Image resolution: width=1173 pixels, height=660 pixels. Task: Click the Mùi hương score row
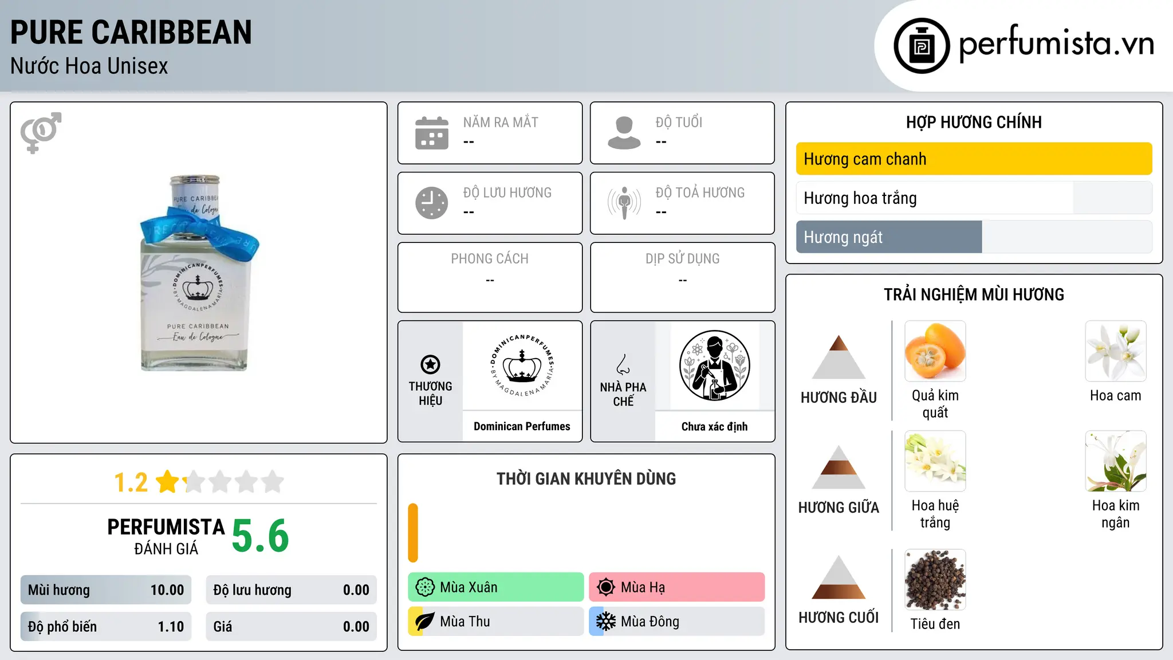point(106,590)
